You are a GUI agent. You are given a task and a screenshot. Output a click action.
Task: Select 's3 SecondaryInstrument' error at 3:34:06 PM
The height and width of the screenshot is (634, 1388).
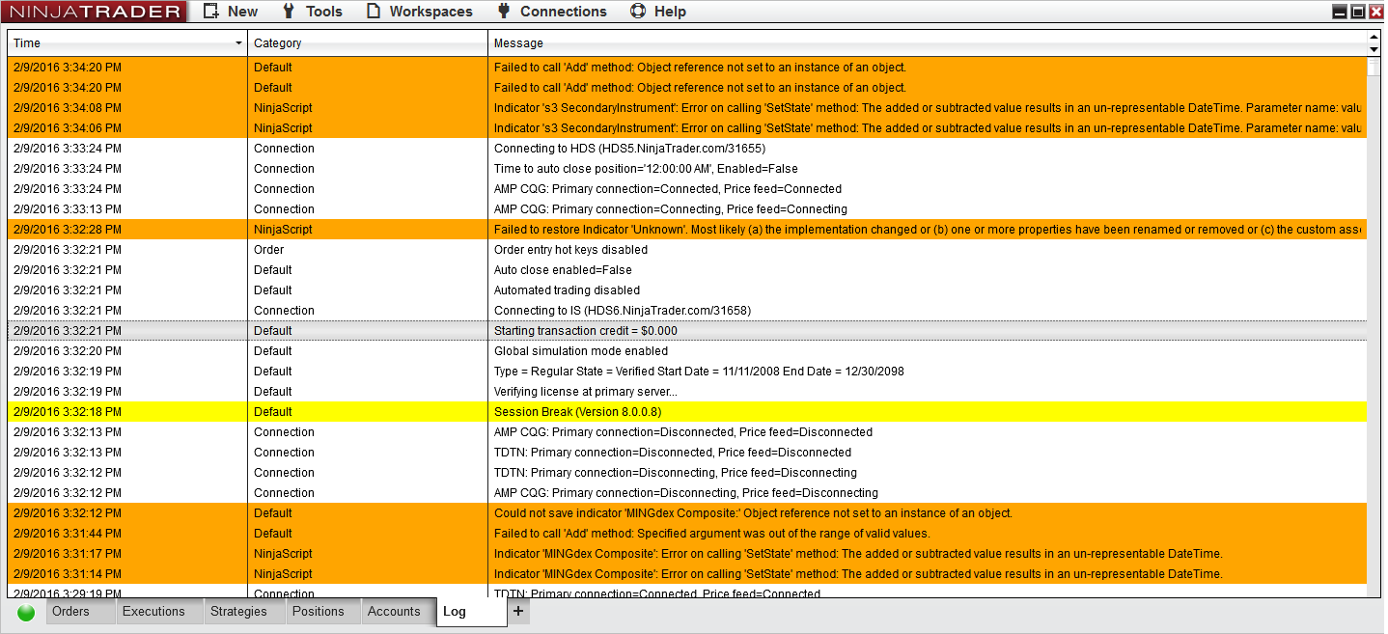click(x=928, y=128)
